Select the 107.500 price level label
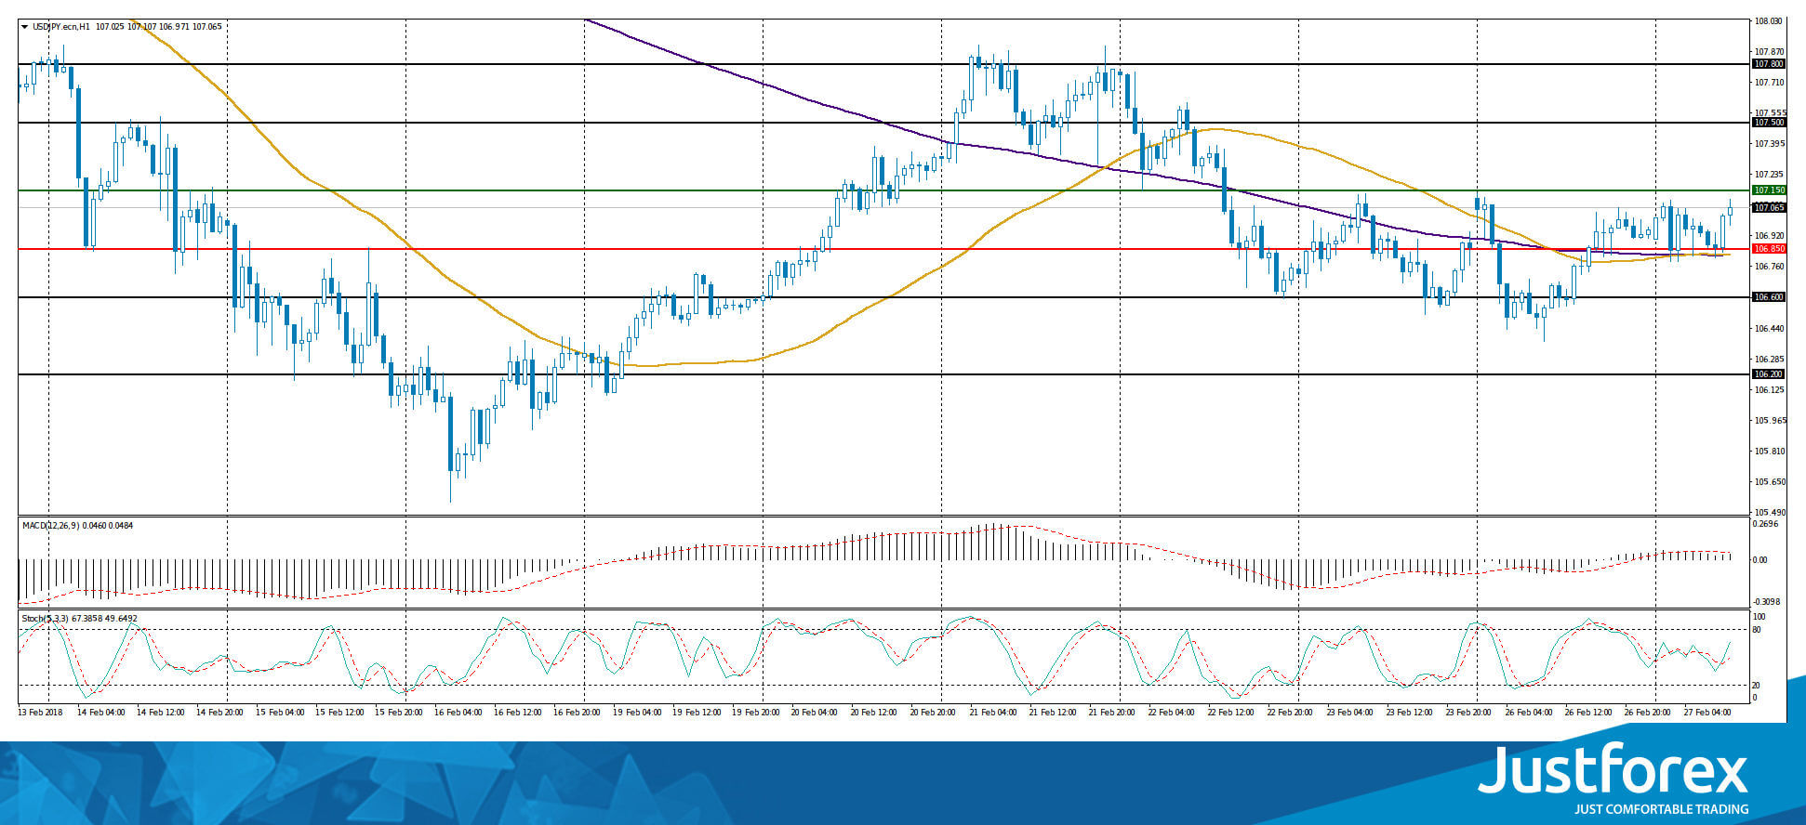Screen dimensions: 1806x825 coord(1768,123)
